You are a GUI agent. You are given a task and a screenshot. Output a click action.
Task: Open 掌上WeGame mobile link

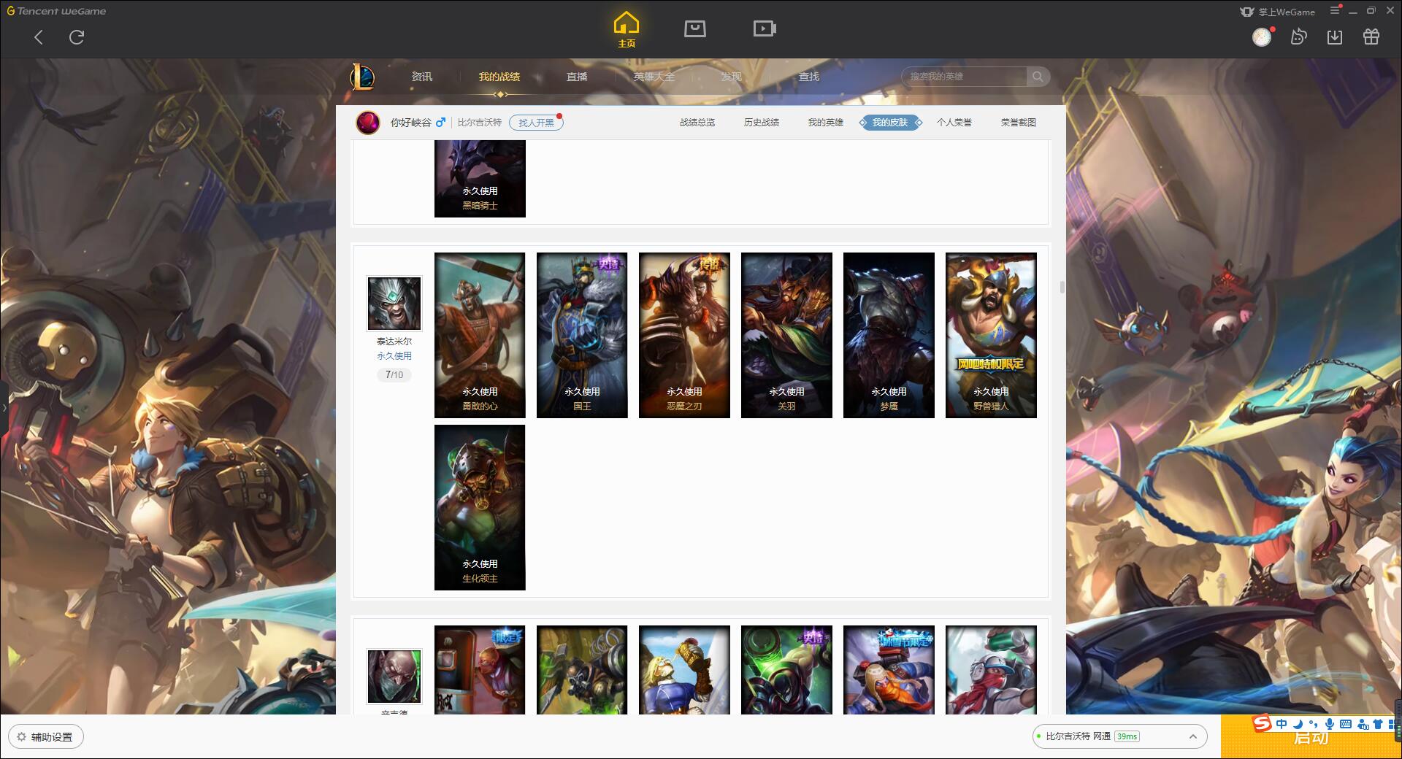(1278, 12)
